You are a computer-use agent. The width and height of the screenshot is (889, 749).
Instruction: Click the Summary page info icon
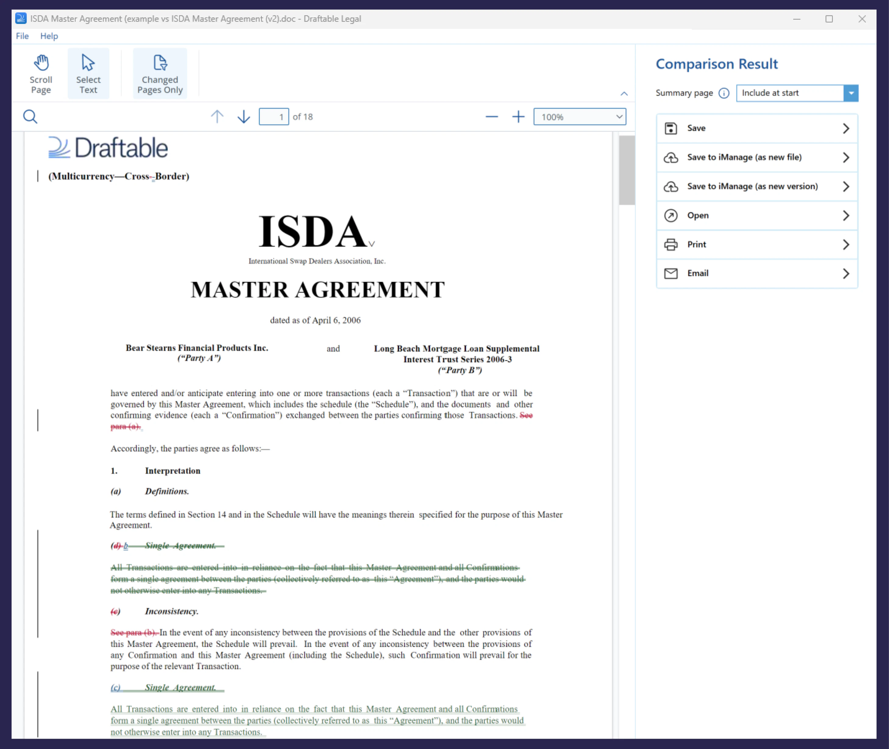point(724,93)
